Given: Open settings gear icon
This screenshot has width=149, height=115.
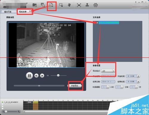Looking at the screenshot, I should coord(95,5).
